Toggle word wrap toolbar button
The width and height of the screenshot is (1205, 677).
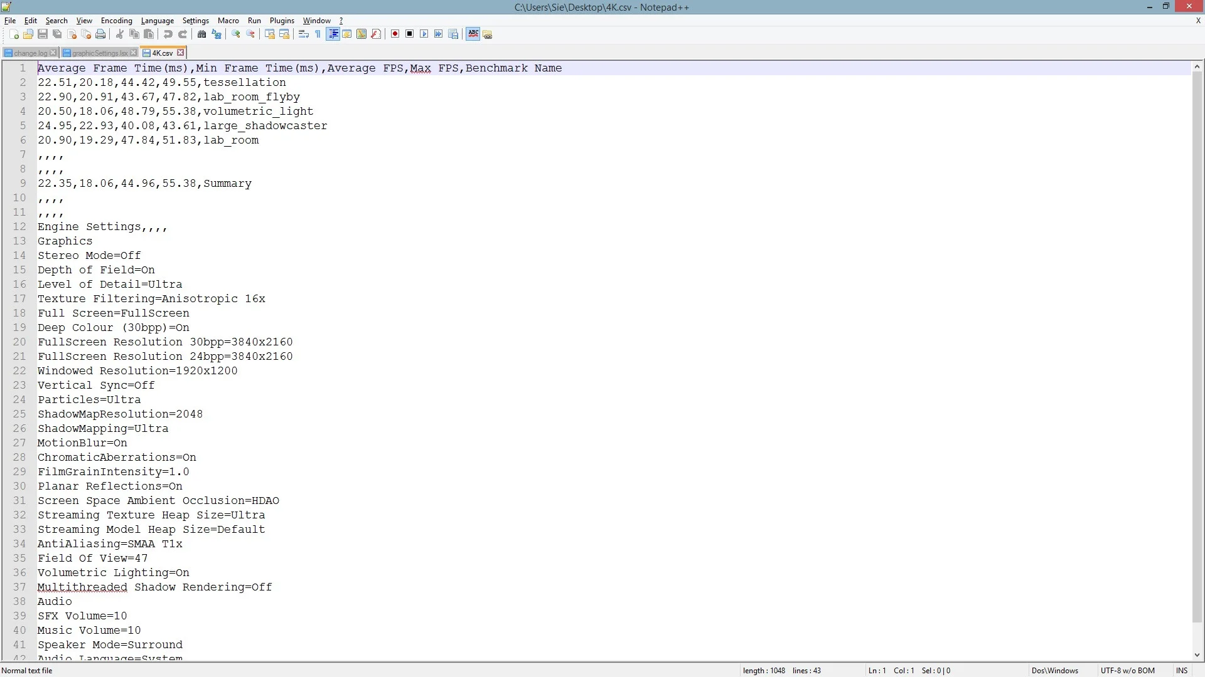click(x=304, y=34)
